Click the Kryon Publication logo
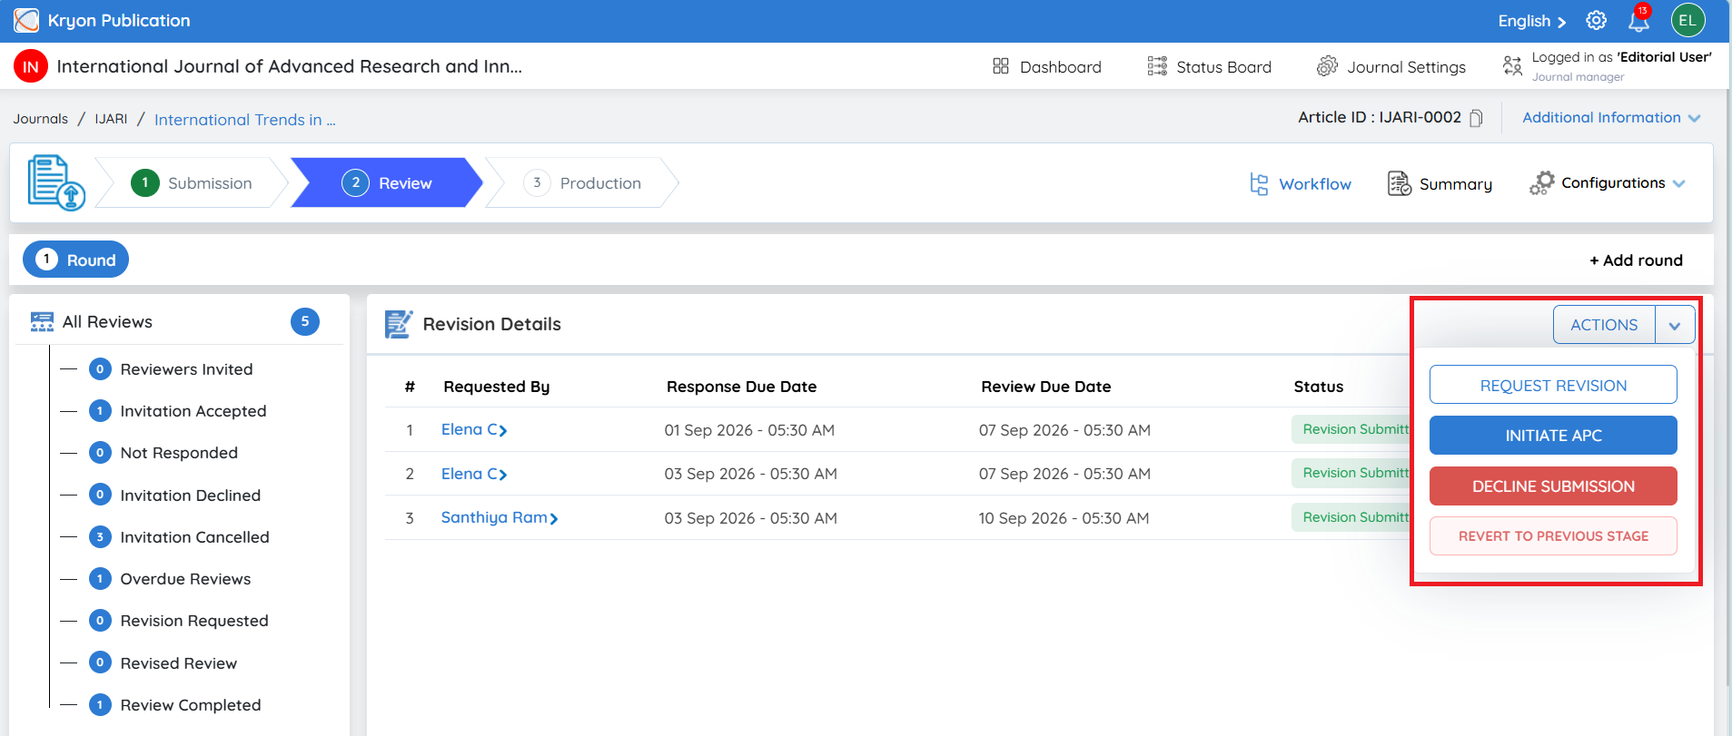Viewport: 1732px width, 736px height. 26,20
